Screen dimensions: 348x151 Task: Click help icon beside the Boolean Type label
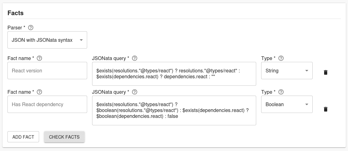point(281,92)
